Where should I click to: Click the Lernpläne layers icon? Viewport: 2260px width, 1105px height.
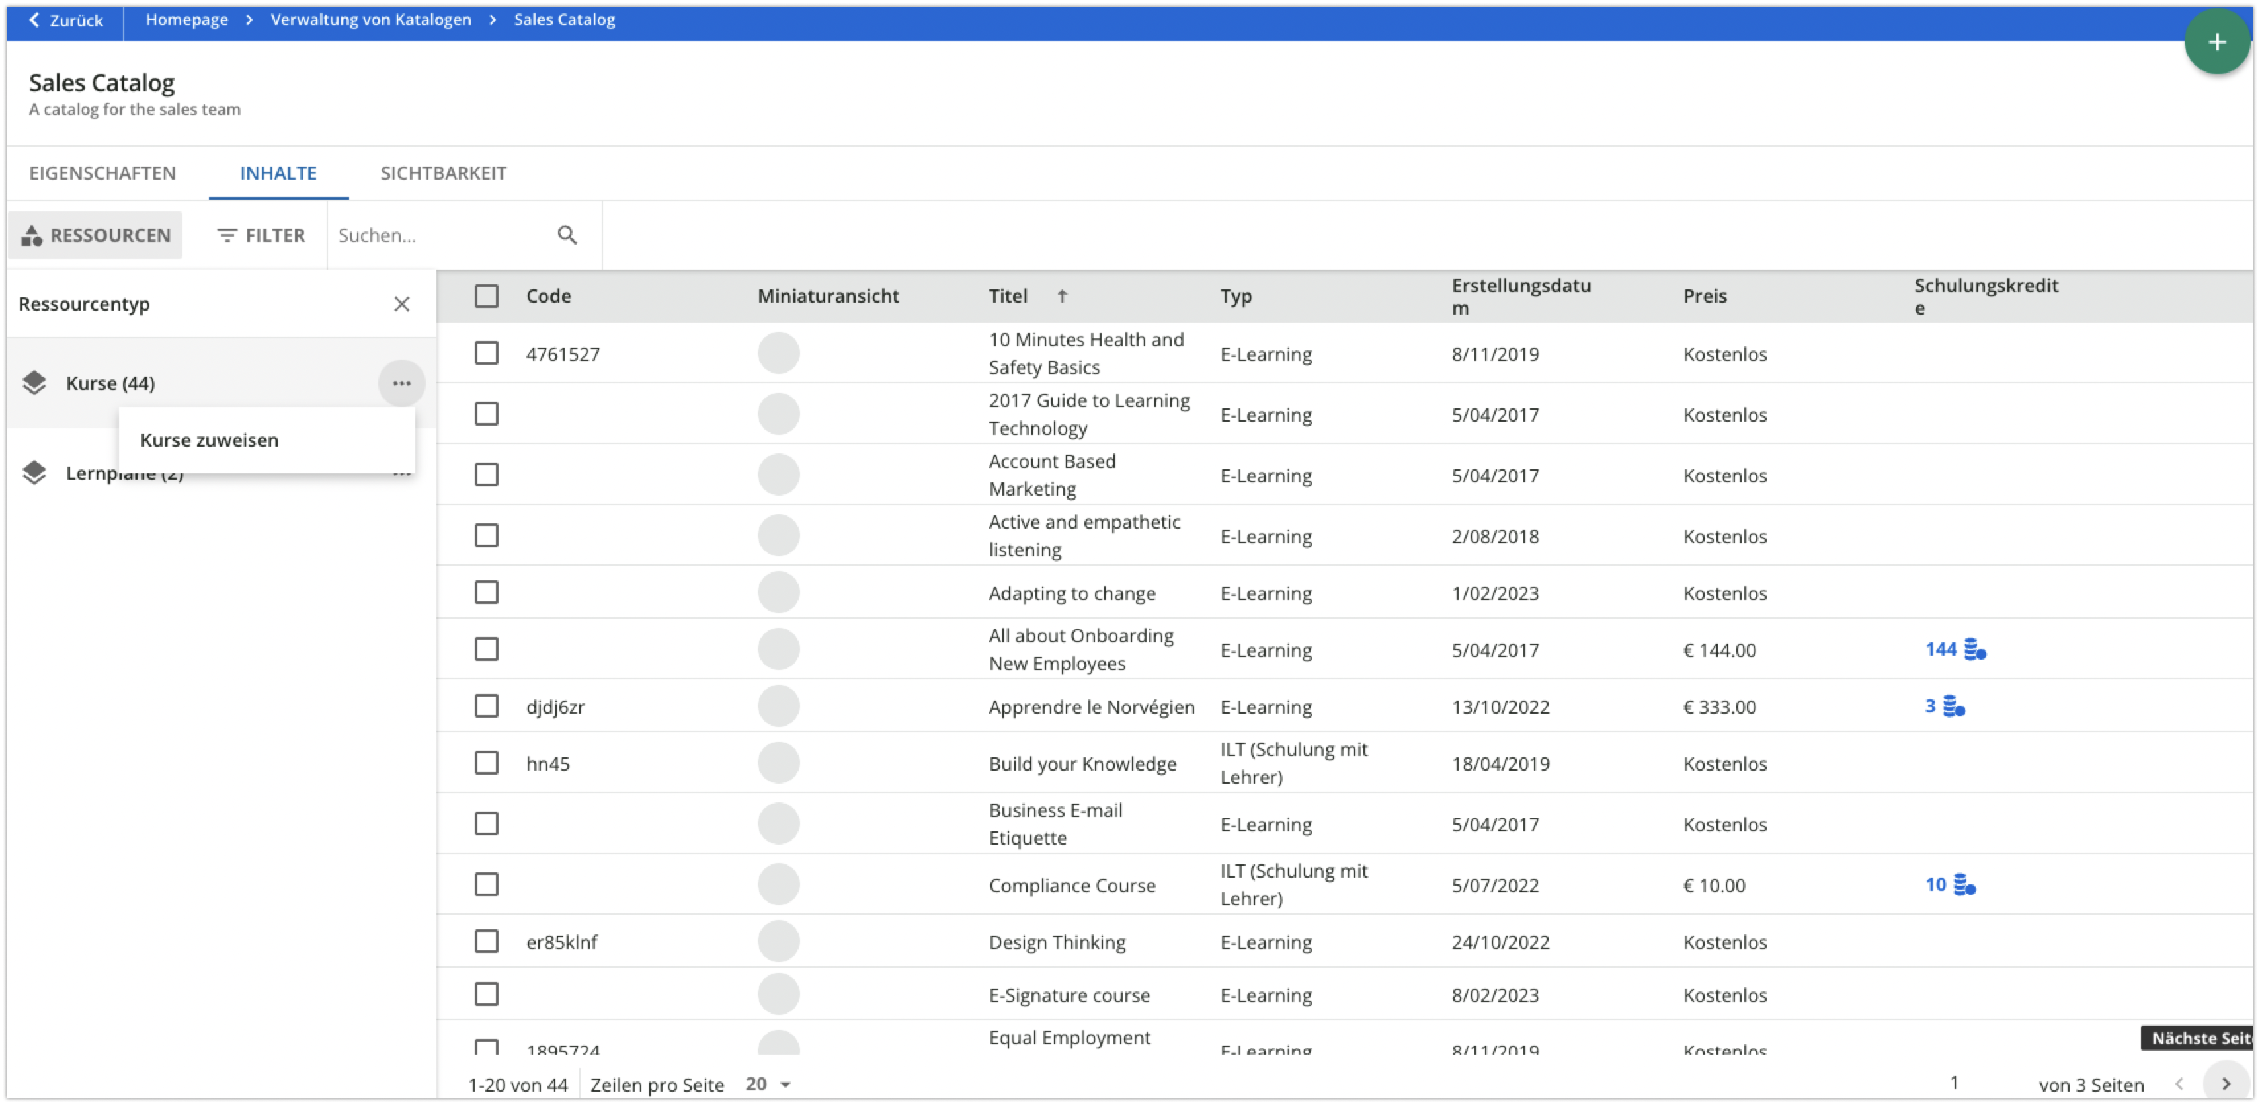tap(34, 473)
